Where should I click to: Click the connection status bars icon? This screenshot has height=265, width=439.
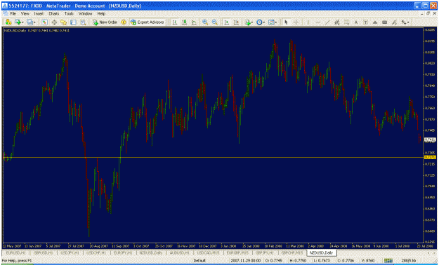pyautogui.click(x=388, y=261)
